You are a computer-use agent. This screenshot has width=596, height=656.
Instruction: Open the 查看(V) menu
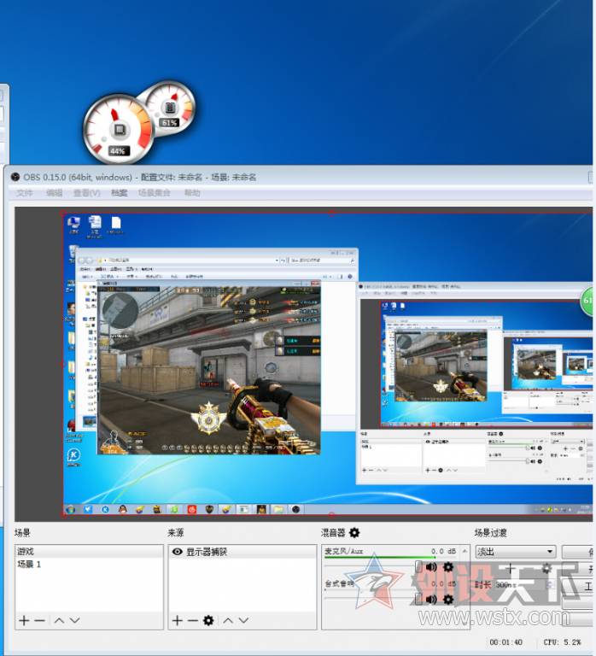pos(86,193)
